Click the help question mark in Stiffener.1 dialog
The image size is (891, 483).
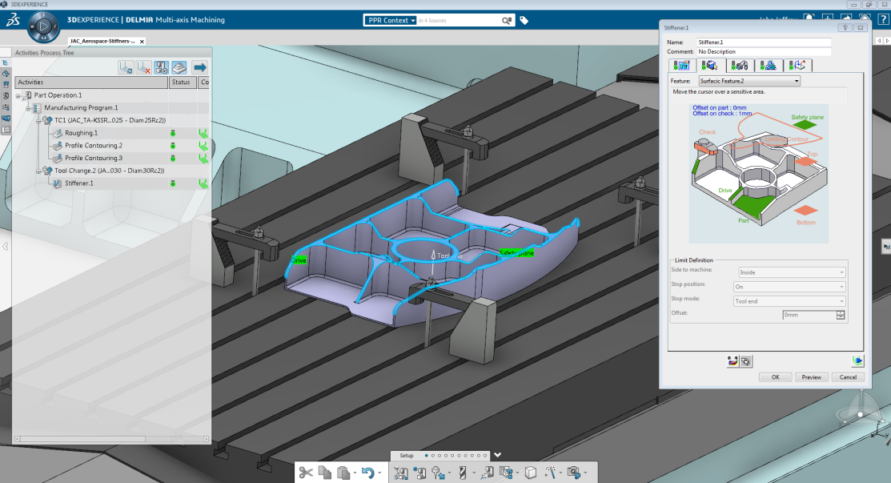845,27
